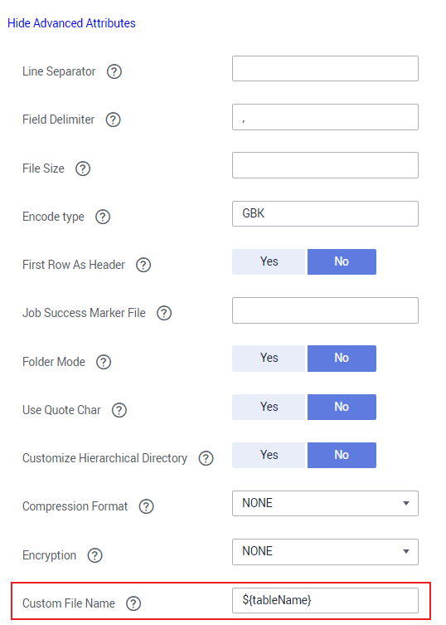
Task: Select the Job Success Marker File field
Action: [325, 310]
